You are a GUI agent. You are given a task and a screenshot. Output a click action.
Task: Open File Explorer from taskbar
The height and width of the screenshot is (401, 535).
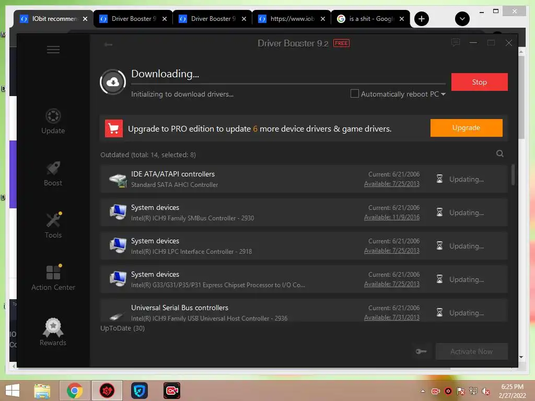point(42,391)
